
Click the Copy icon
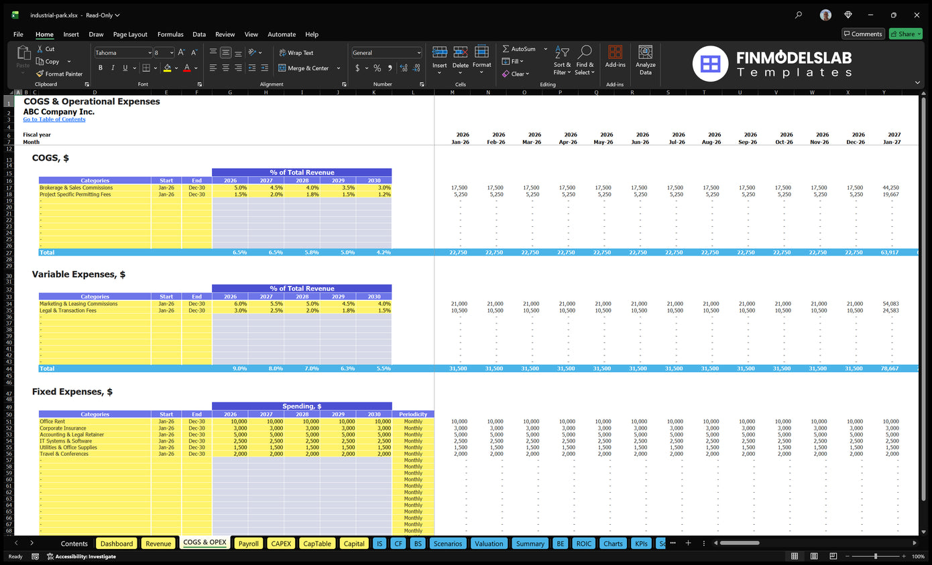tap(40, 62)
